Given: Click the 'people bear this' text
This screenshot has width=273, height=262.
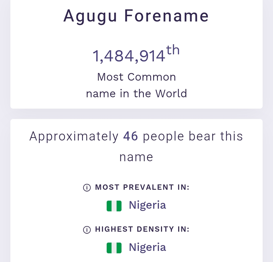Looking at the screenshot, I should click(x=193, y=136).
